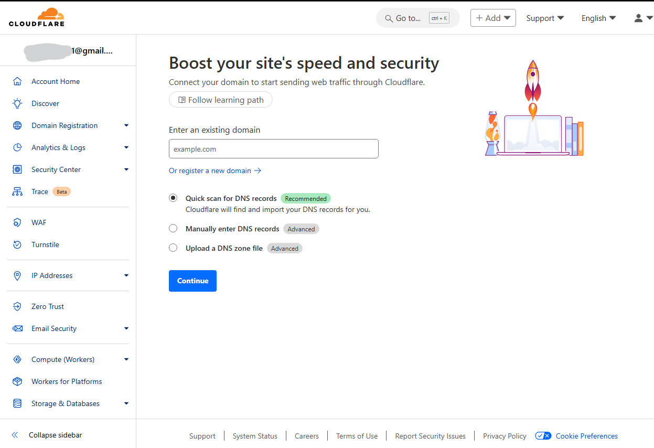Click the Analytics & Logs pie chart icon
Screen dimensions: 654x448
coord(17,147)
